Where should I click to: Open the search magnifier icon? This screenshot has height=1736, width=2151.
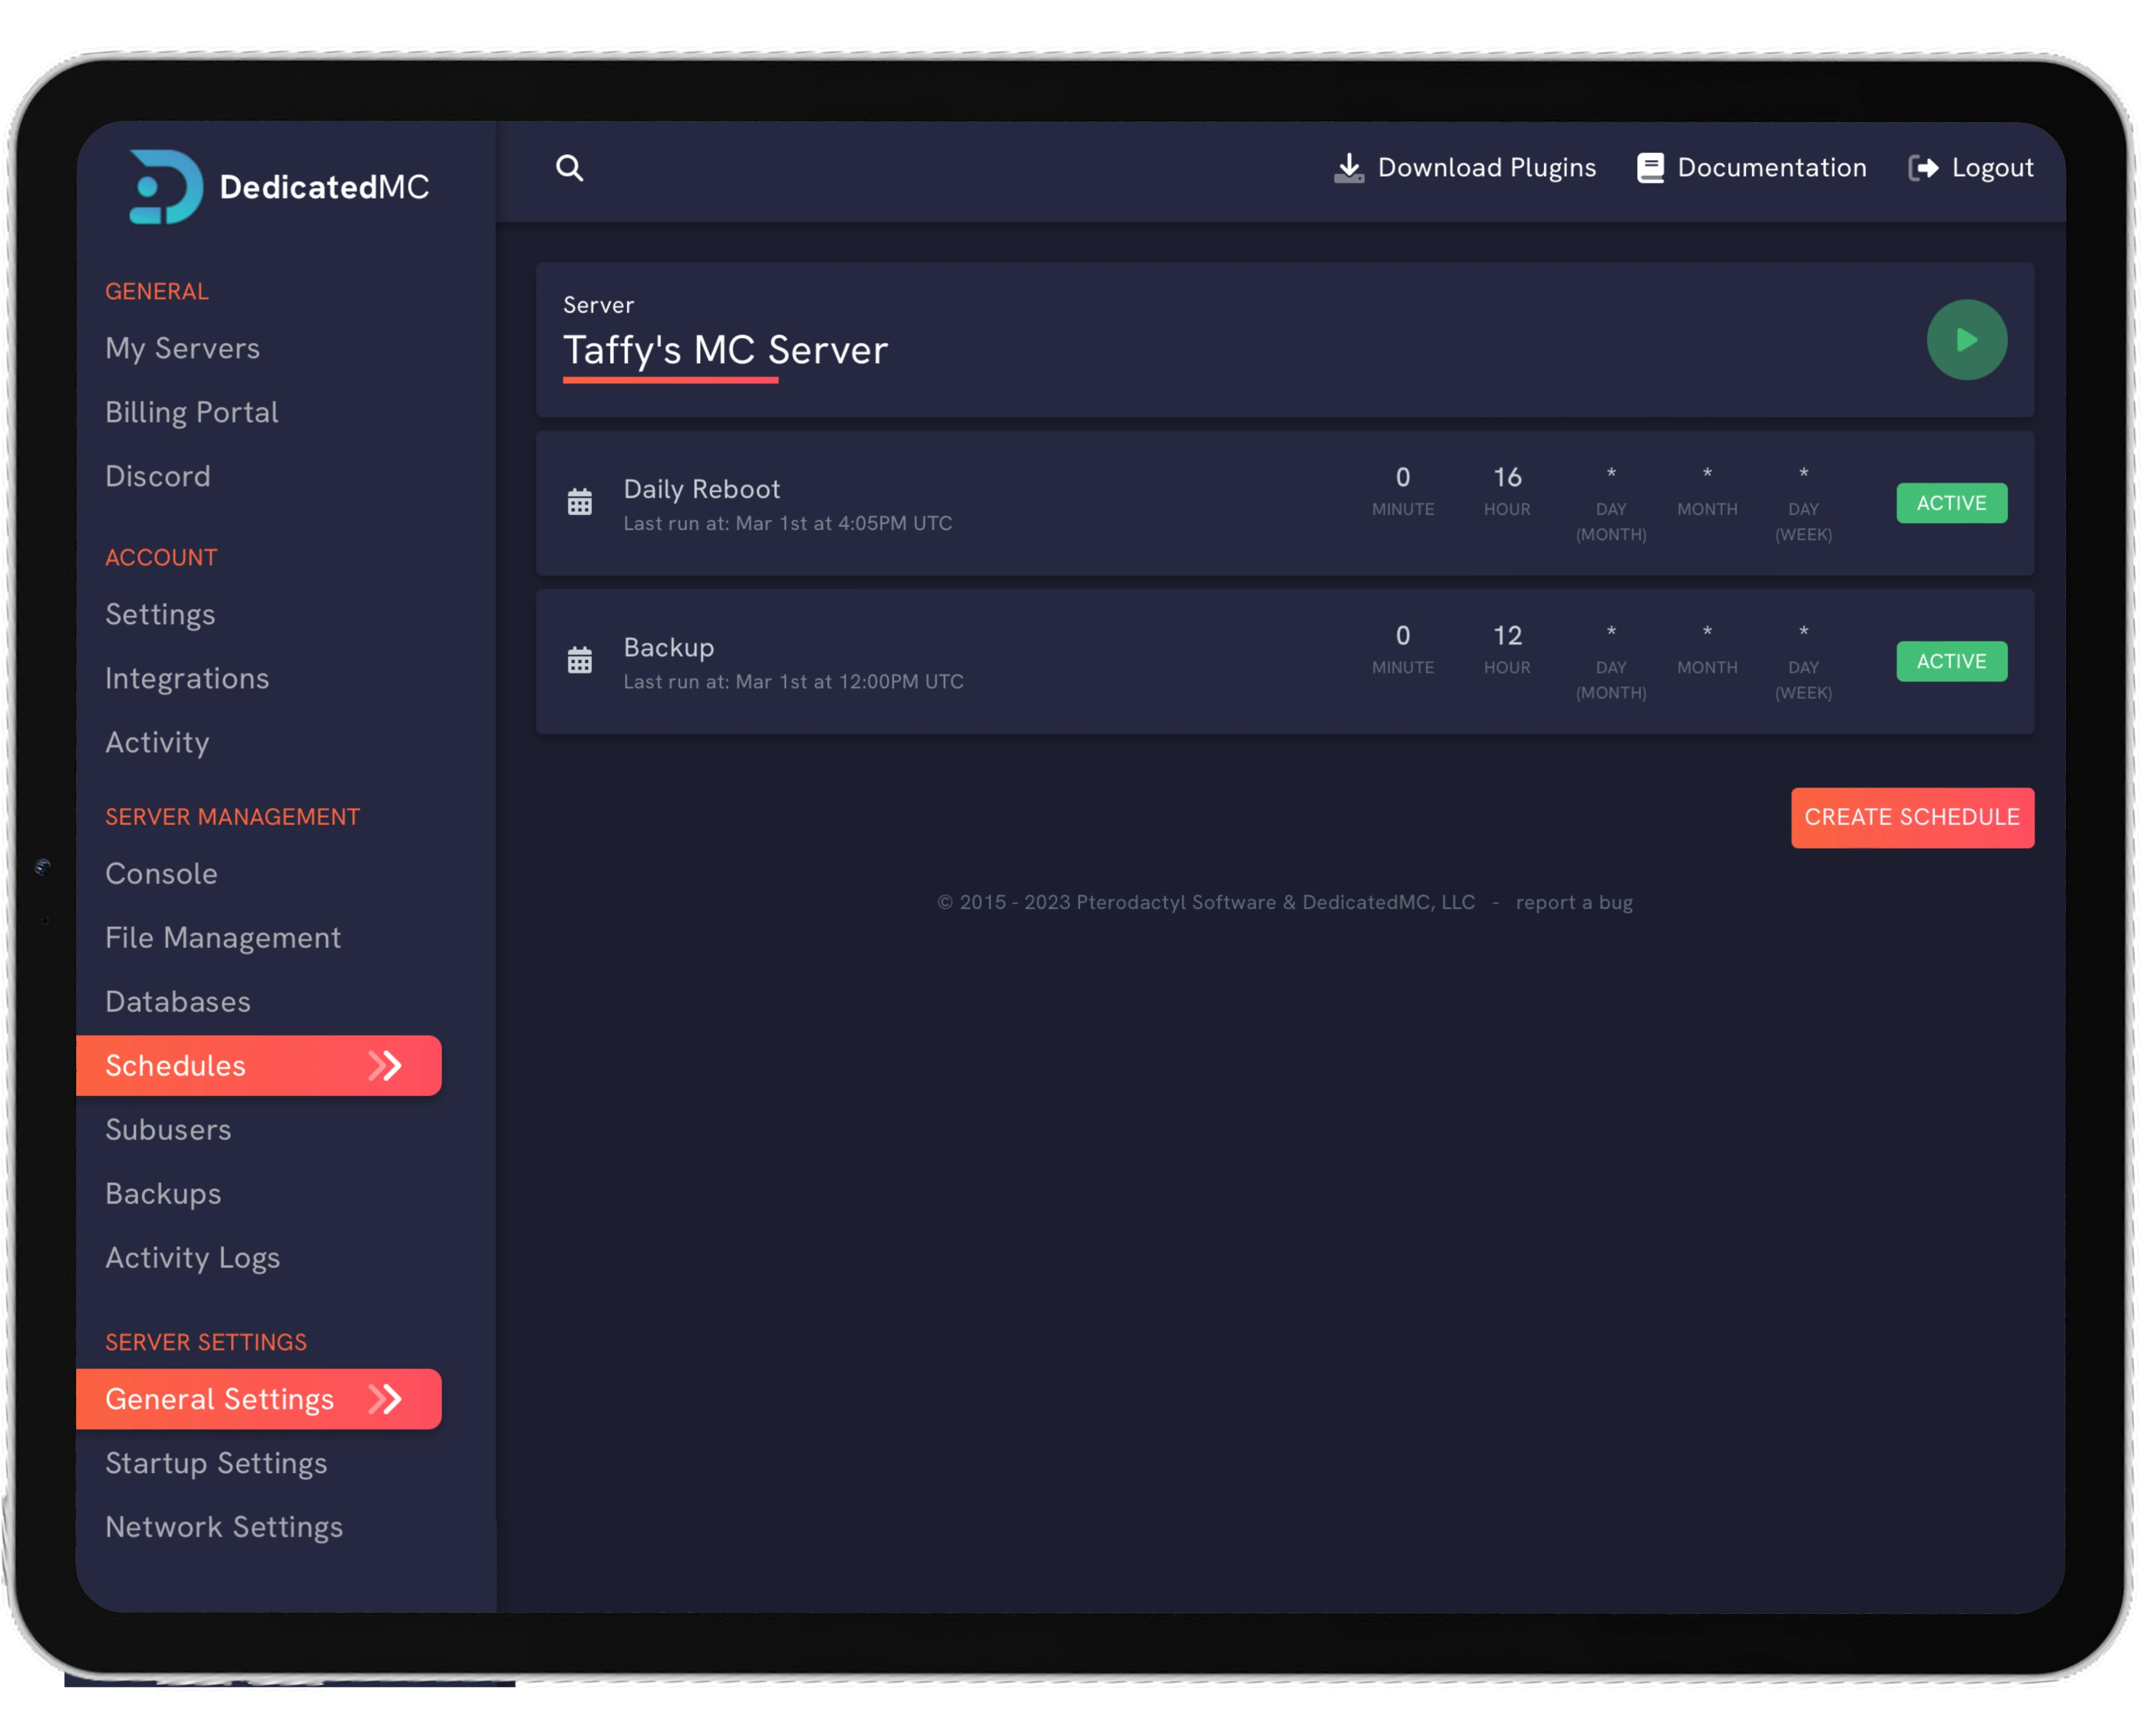[570, 168]
